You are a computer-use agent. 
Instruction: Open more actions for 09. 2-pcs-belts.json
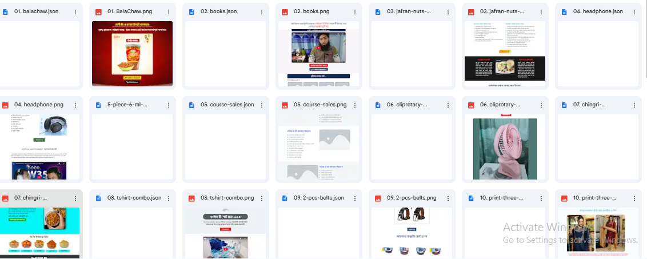tap(355, 198)
